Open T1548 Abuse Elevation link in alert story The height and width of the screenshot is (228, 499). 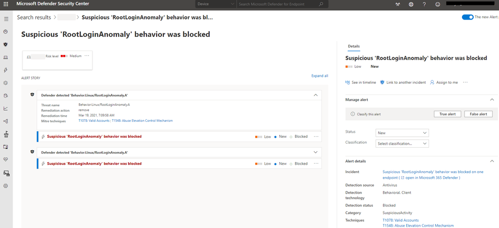[142, 121]
